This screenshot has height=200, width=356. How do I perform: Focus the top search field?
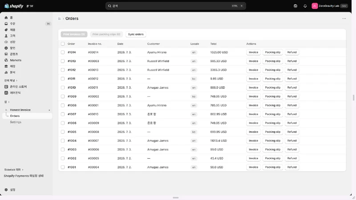pyautogui.click(x=175, y=6)
